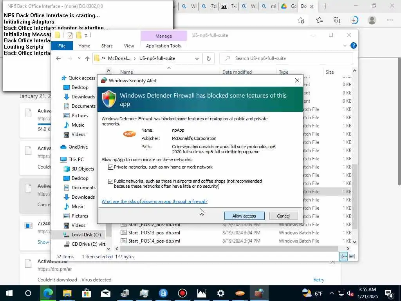
Task: Select the Application Tools tab
Action: point(163,46)
